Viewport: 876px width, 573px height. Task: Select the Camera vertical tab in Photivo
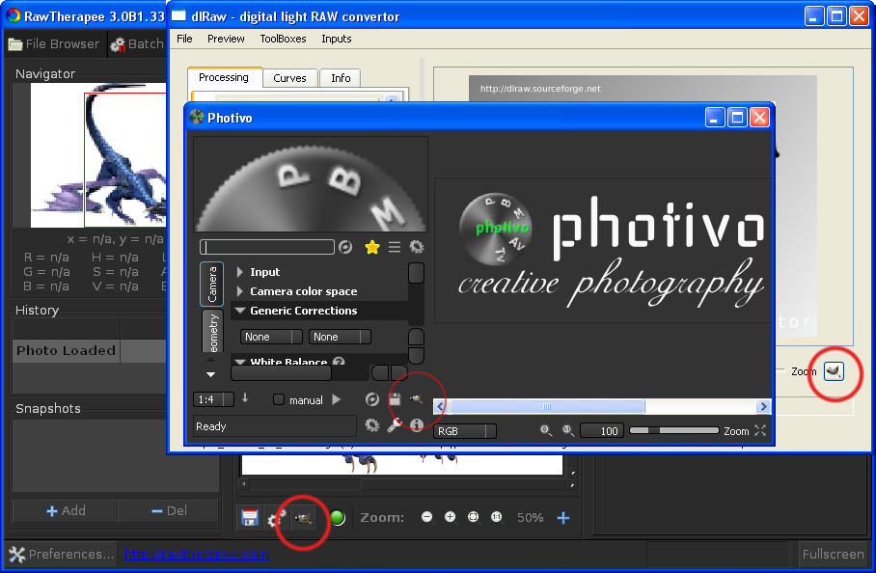coord(211,284)
